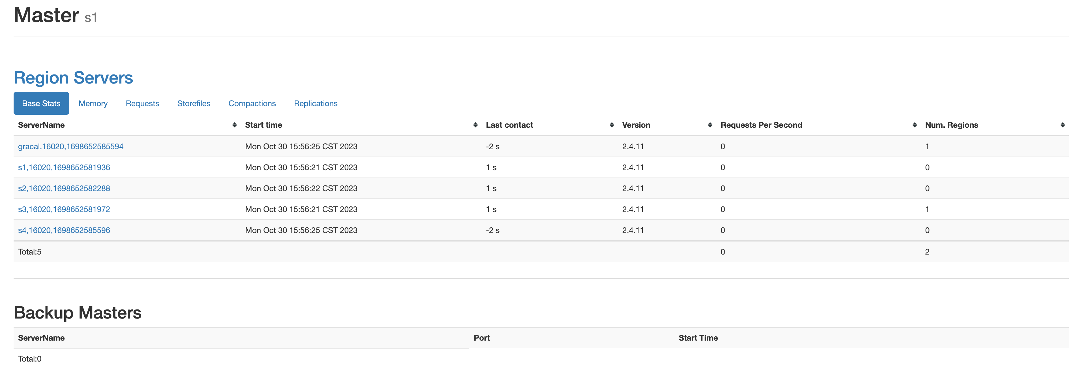This screenshot has height=376, width=1071.
Task: Follow the s3,16020,1698652581972 link
Action: (x=64, y=209)
